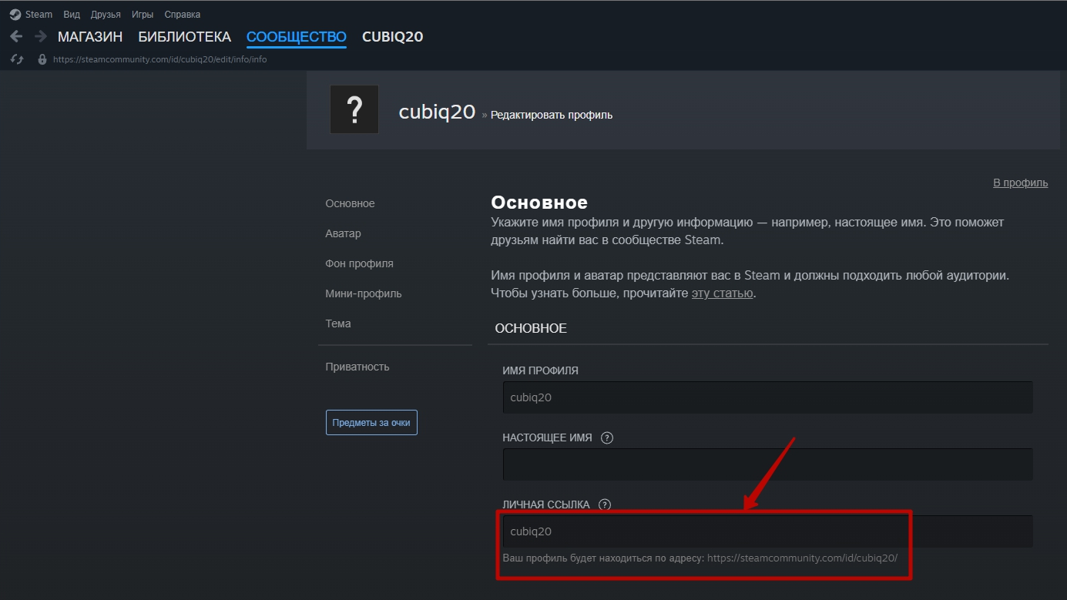Click the steamcommunity.com address URL
The width and height of the screenshot is (1067, 600).
click(160, 59)
